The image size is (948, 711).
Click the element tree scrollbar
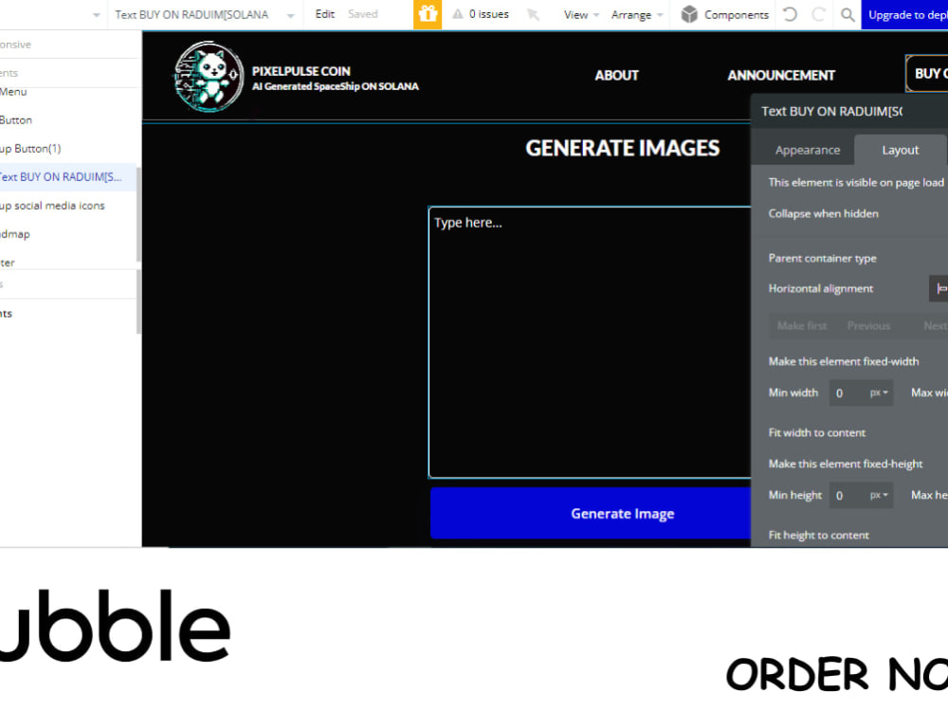pyautogui.click(x=138, y=214)
